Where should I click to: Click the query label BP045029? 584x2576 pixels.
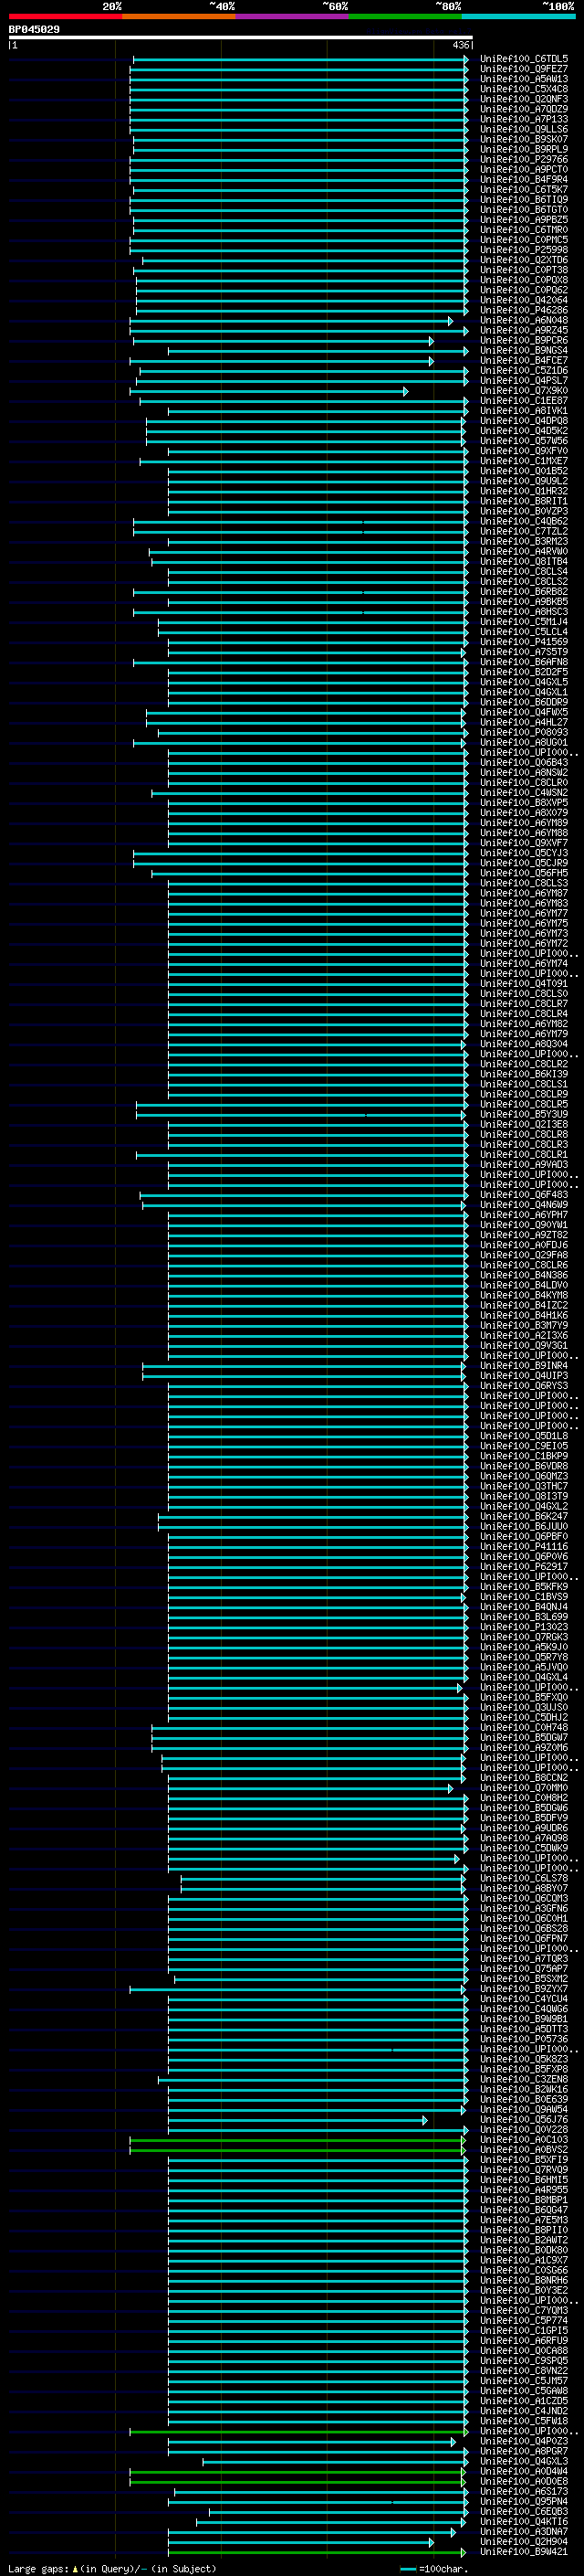click(x=34, y=30)
